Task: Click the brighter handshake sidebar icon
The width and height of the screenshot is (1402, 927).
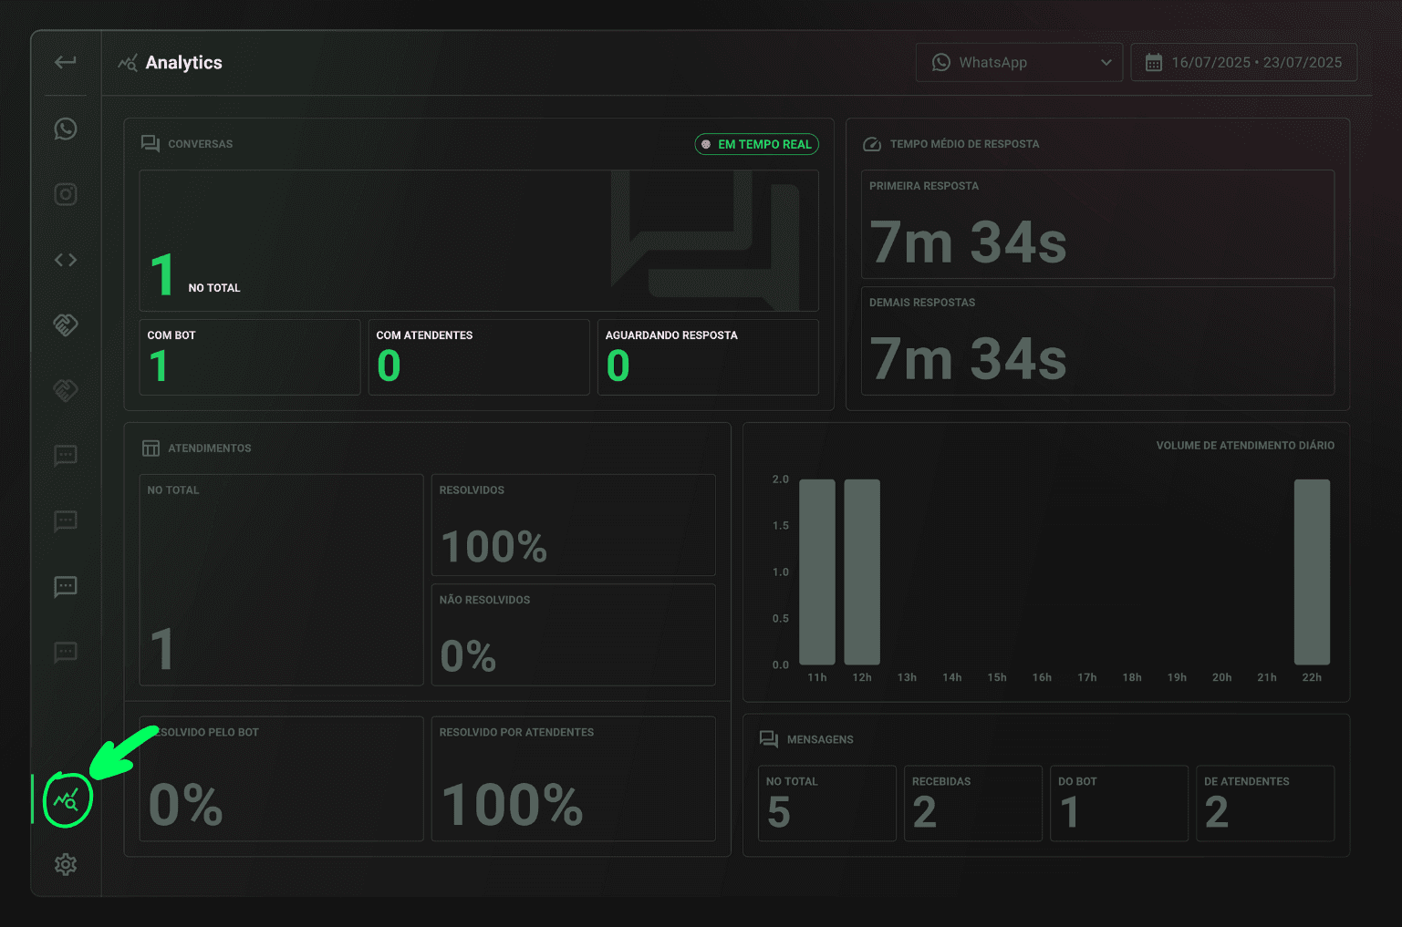Action: [x=66, y=324]
